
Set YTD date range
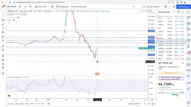click(x=32, y=104)
